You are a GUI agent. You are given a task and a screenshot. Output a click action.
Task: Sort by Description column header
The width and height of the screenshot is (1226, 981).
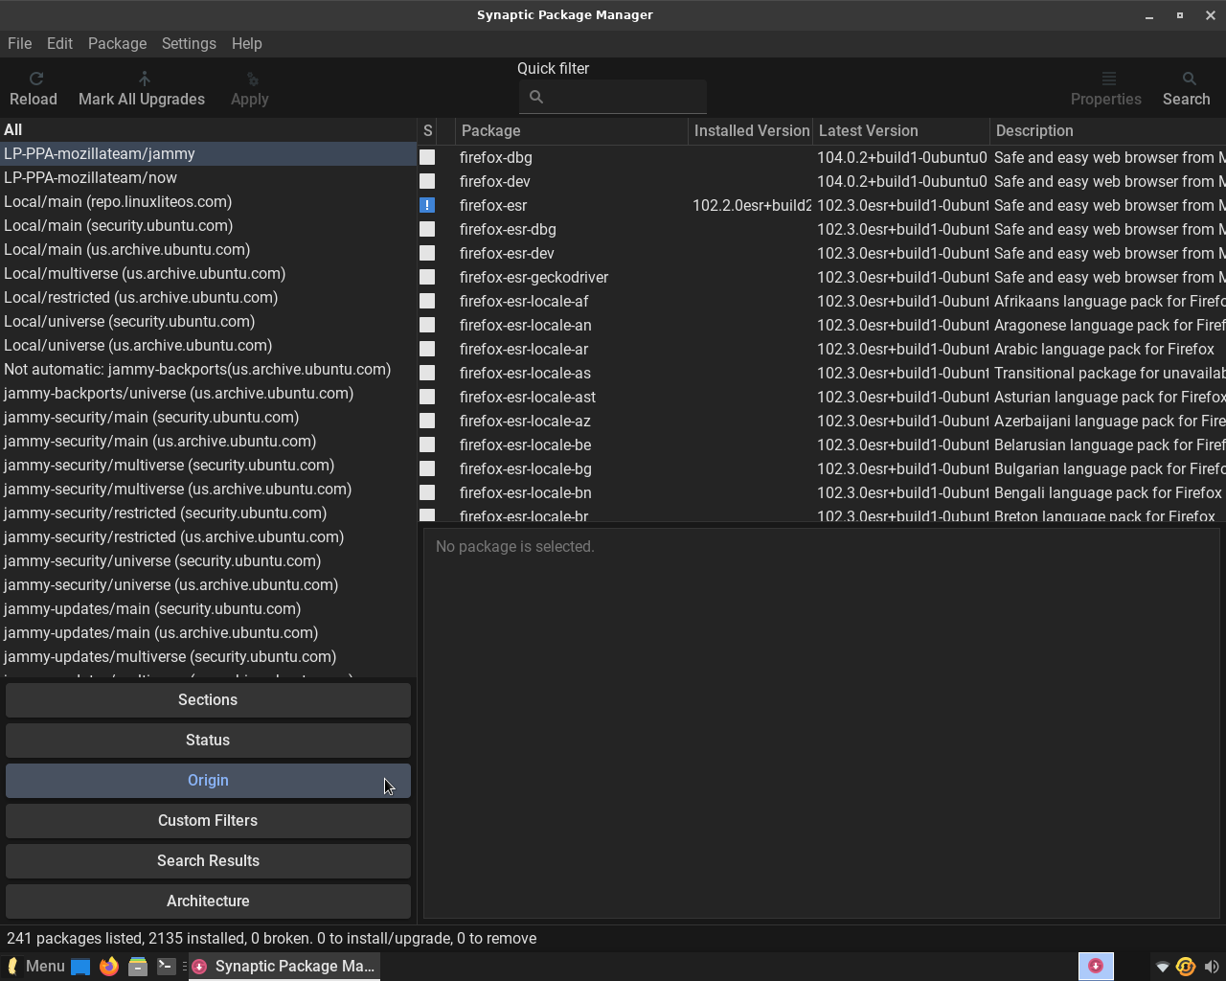(1108, 130)
